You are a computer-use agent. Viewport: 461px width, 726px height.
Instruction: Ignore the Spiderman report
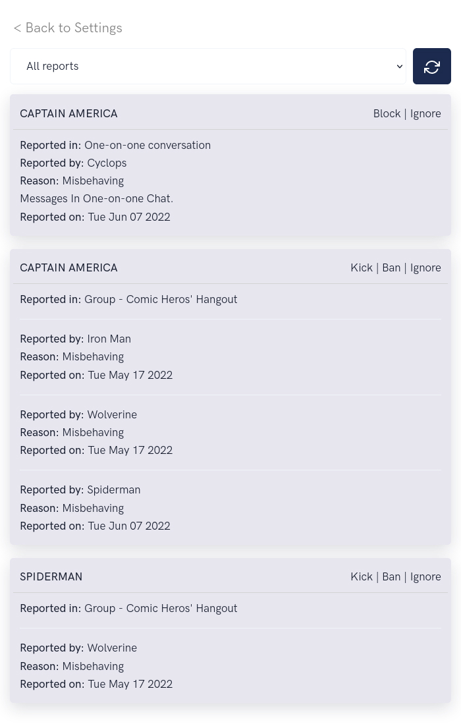(x=425, y=576)
